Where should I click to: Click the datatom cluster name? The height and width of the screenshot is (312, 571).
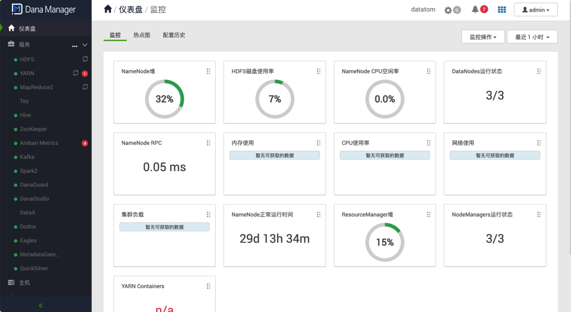pyautogui.click(x=423, y=10)
